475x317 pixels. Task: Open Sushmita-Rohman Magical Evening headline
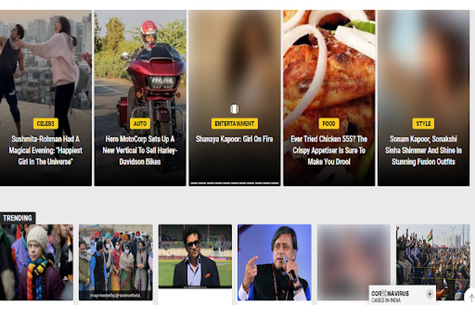[x=46, y=150]
